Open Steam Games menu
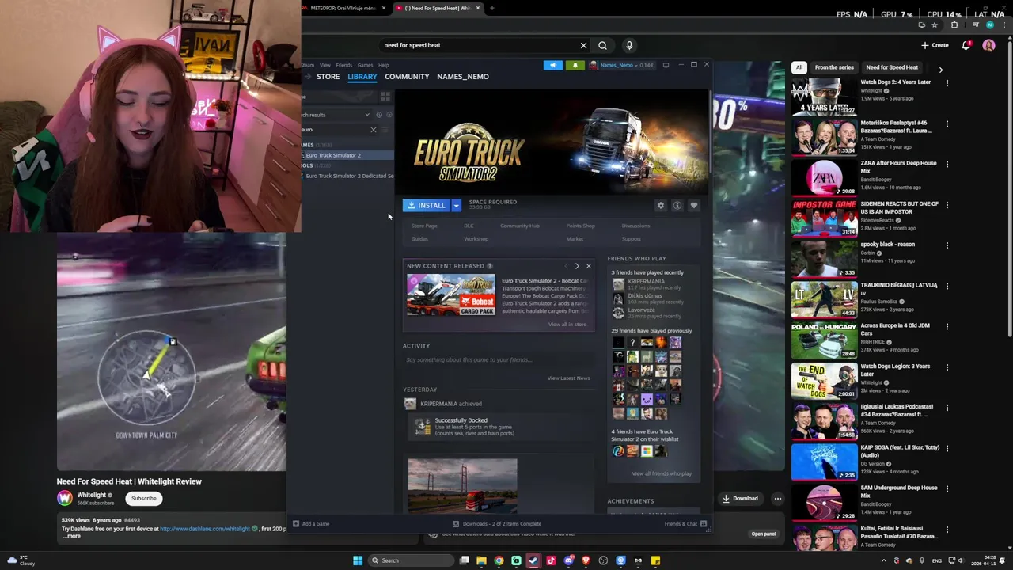This screenshot has width=1013, height=570. pos(365,65)
